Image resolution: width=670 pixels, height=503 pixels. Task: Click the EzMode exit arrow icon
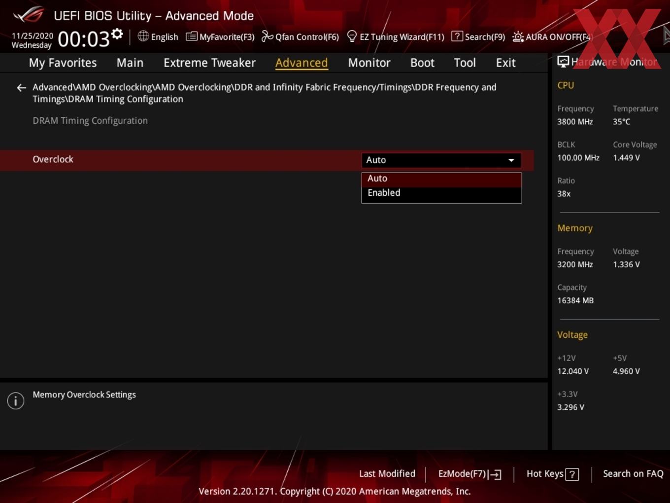click(x=495, y=474)
